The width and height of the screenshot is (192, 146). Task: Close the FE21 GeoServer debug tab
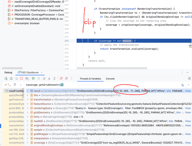tap(41, 72)
